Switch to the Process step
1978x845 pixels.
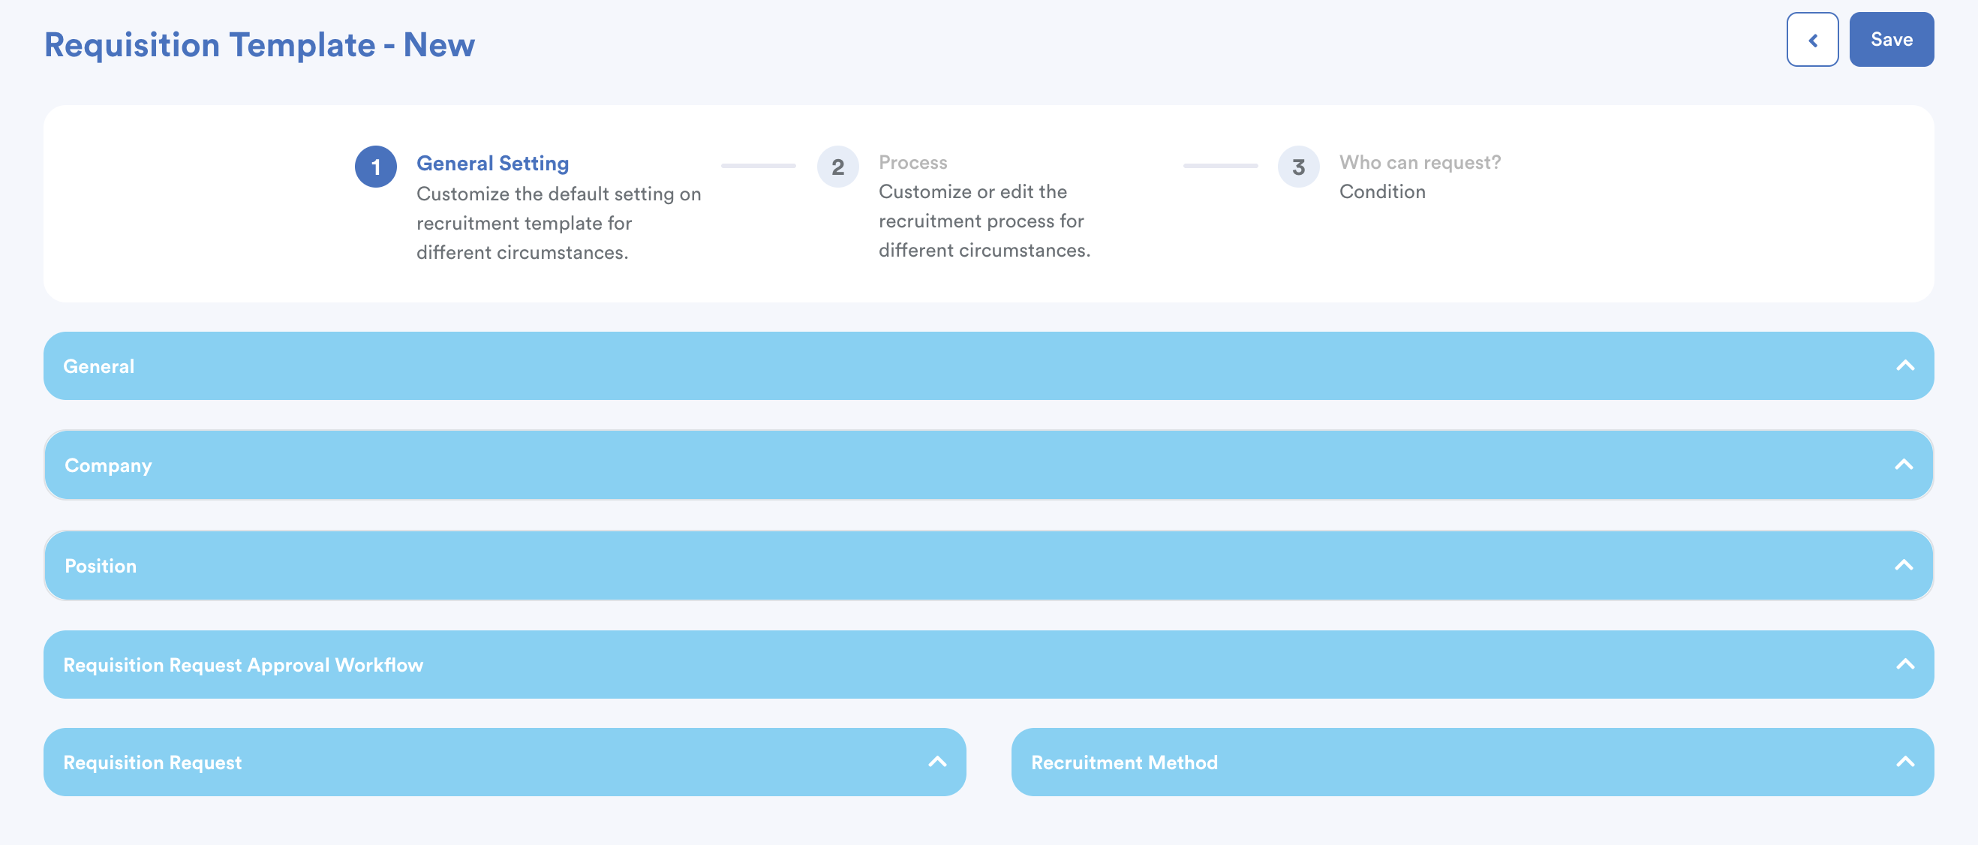(x=912, y=163)
